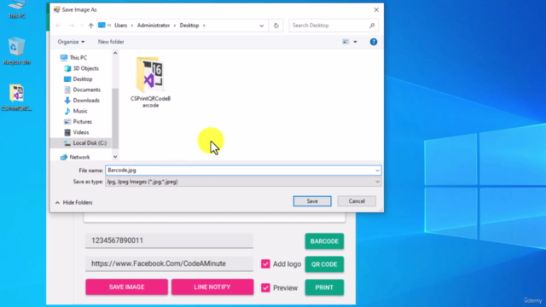This screenshot has height=307, width=546.
Task: Select Local Disk (C:) in navigation pane
Action: pyautogui.click(x=90, y=143)
